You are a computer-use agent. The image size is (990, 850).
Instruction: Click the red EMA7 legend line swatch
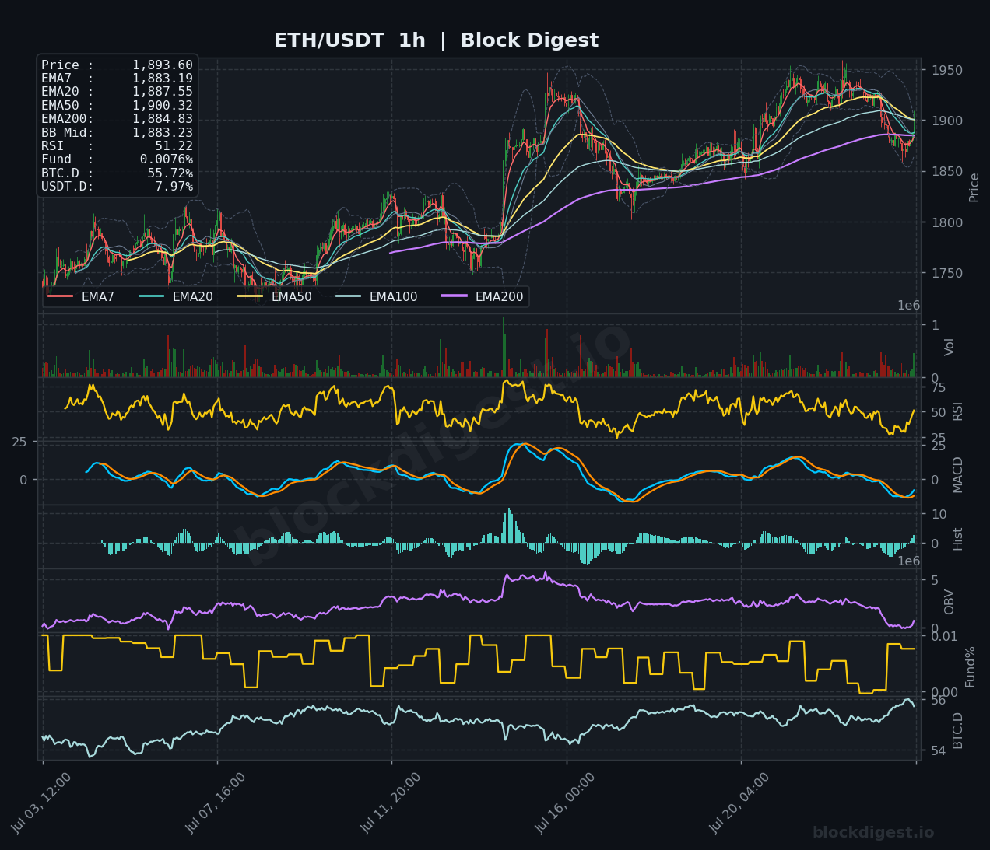[x=60, y=297]
